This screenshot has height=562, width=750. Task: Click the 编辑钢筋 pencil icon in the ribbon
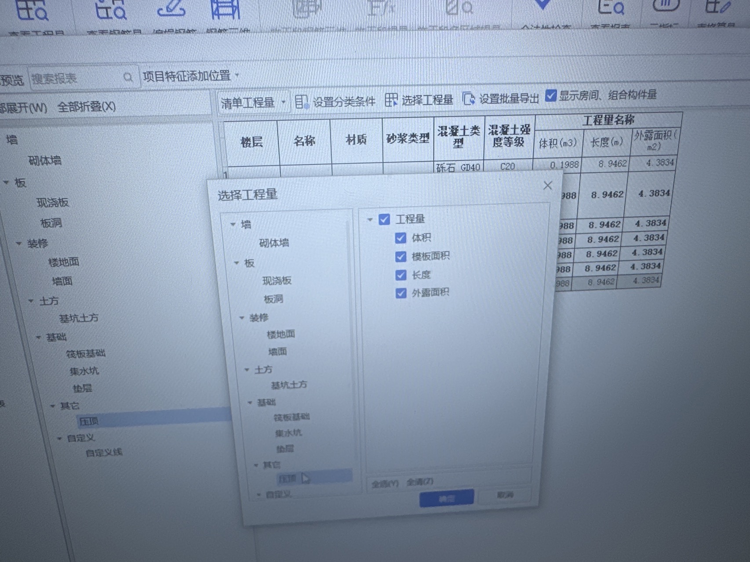click(171, 9)
